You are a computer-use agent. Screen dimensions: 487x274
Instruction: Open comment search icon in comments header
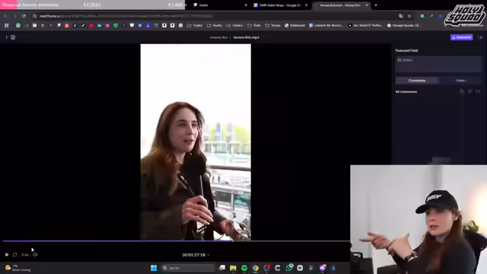coord(462,91)
